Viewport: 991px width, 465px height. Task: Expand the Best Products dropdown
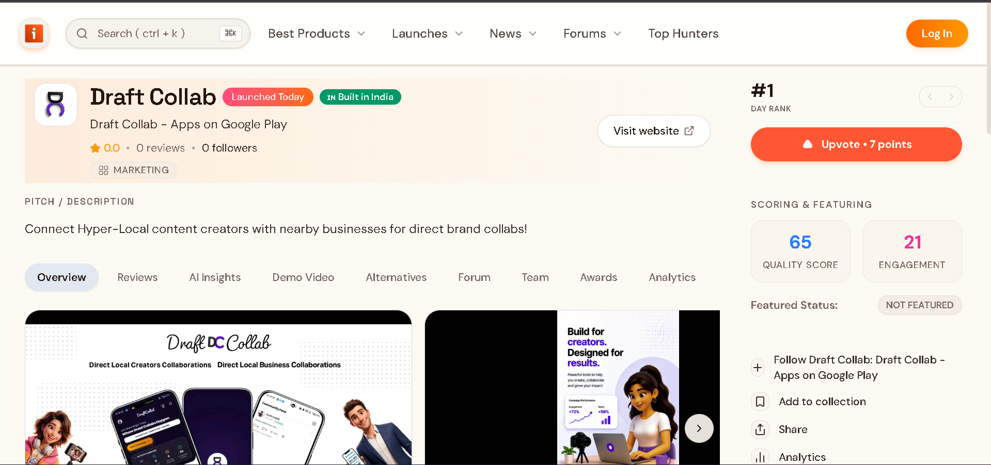click(317, 34)
